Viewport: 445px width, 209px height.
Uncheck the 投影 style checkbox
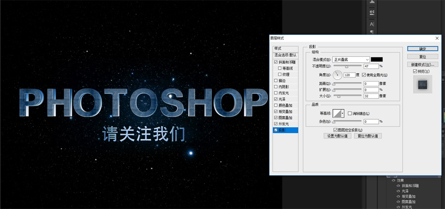coord(276,130)
